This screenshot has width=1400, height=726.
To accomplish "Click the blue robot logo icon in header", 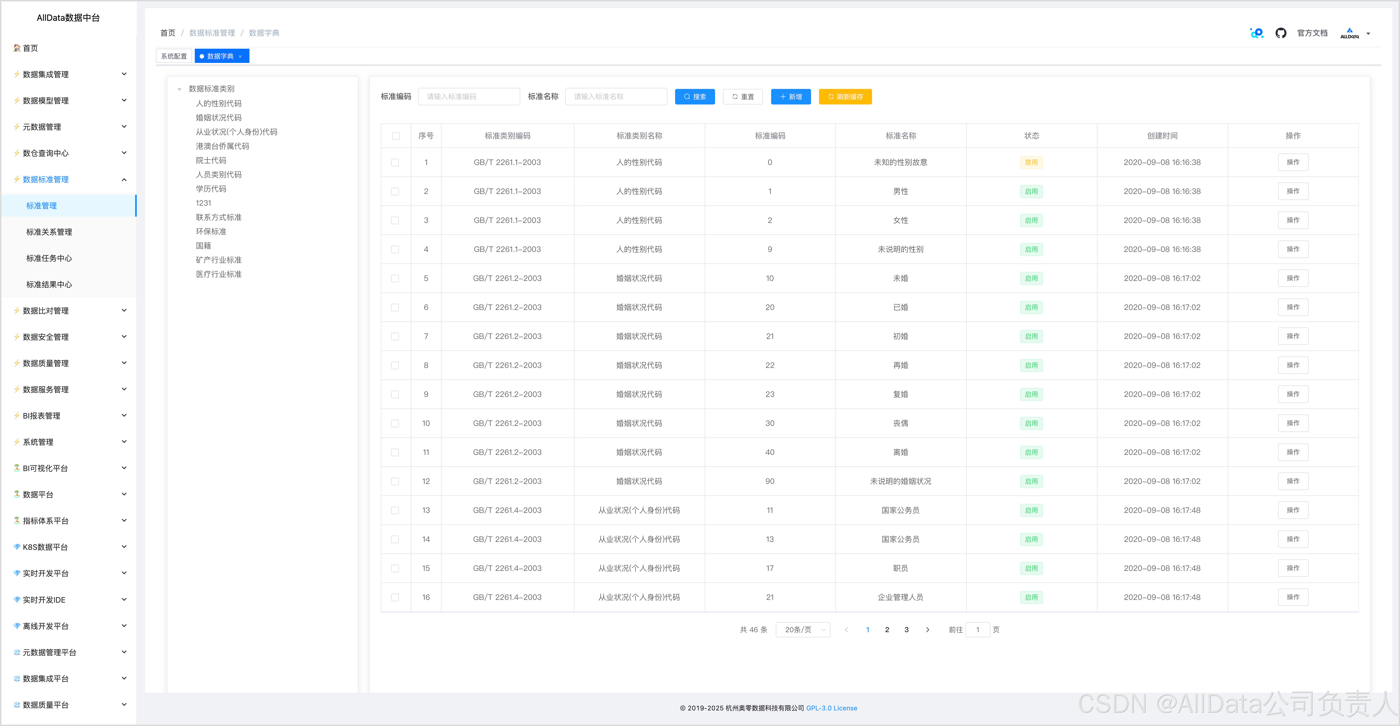I will click(1256, 33).
